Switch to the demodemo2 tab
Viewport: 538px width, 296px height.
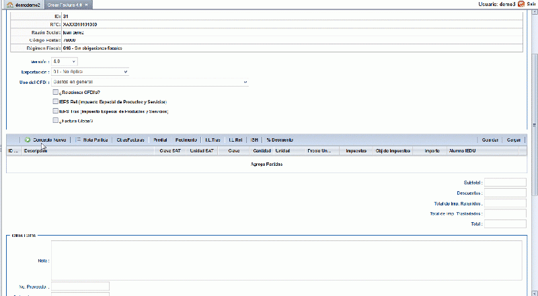pos(24,5)
